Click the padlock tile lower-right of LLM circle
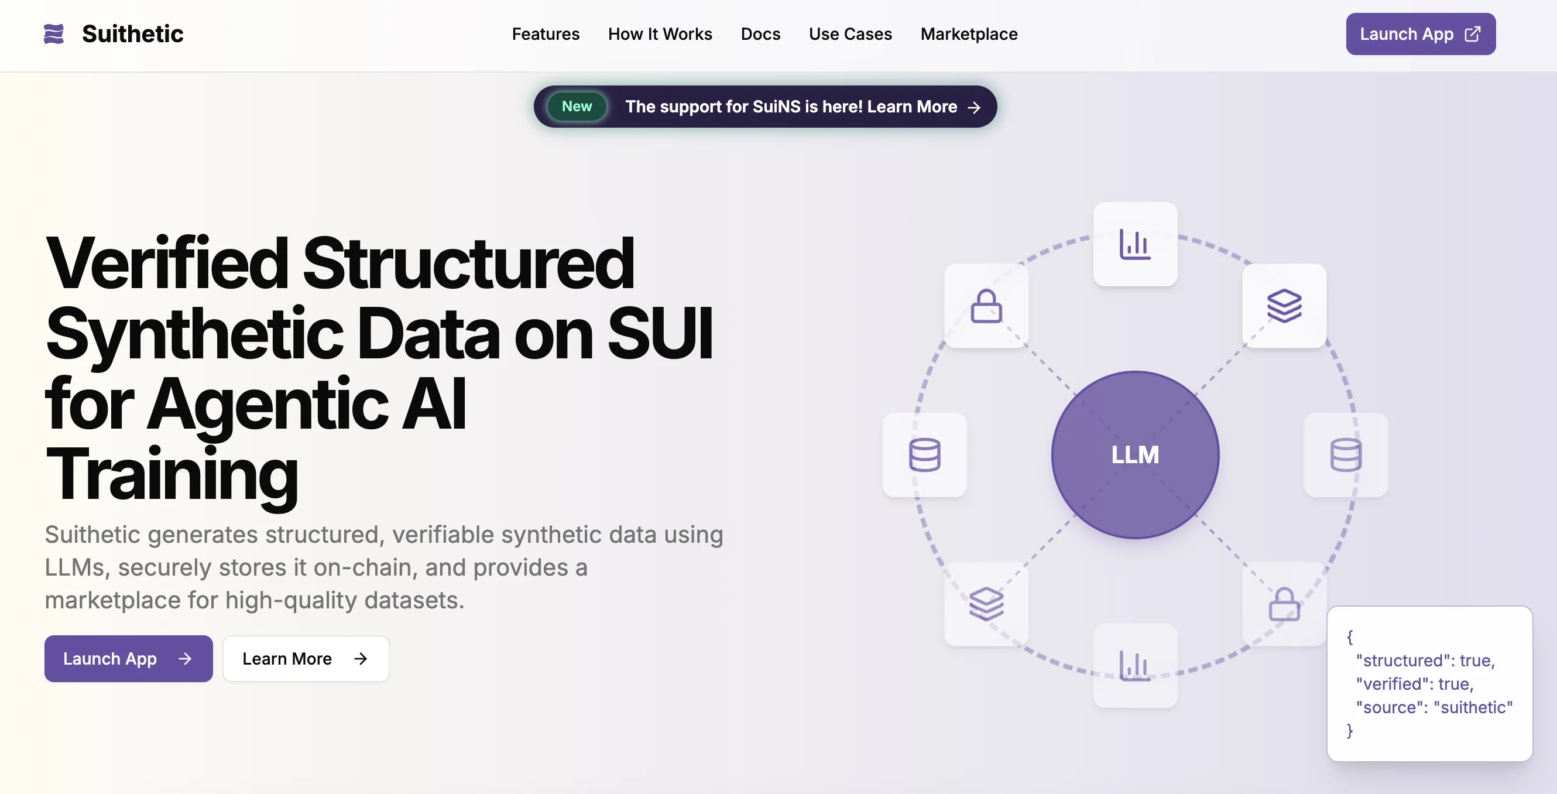 click(1284, 604)
